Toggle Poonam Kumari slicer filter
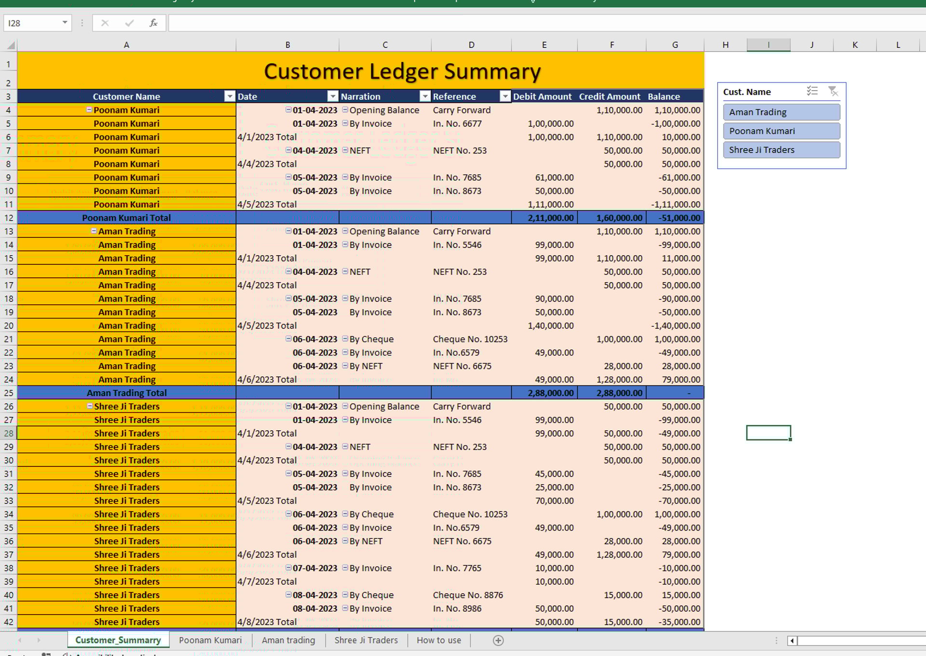The image size is (926, 656). click(781, 131)
